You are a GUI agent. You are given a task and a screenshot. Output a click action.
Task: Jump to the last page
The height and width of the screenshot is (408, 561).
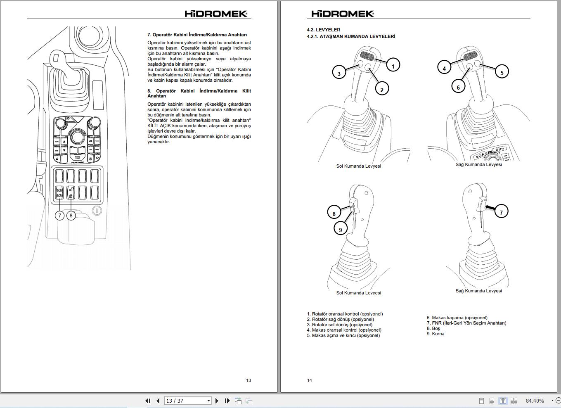[227, 401]
